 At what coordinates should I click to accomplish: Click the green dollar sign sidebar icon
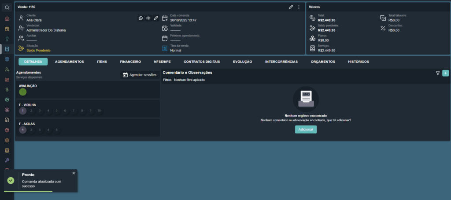(7, 89)
